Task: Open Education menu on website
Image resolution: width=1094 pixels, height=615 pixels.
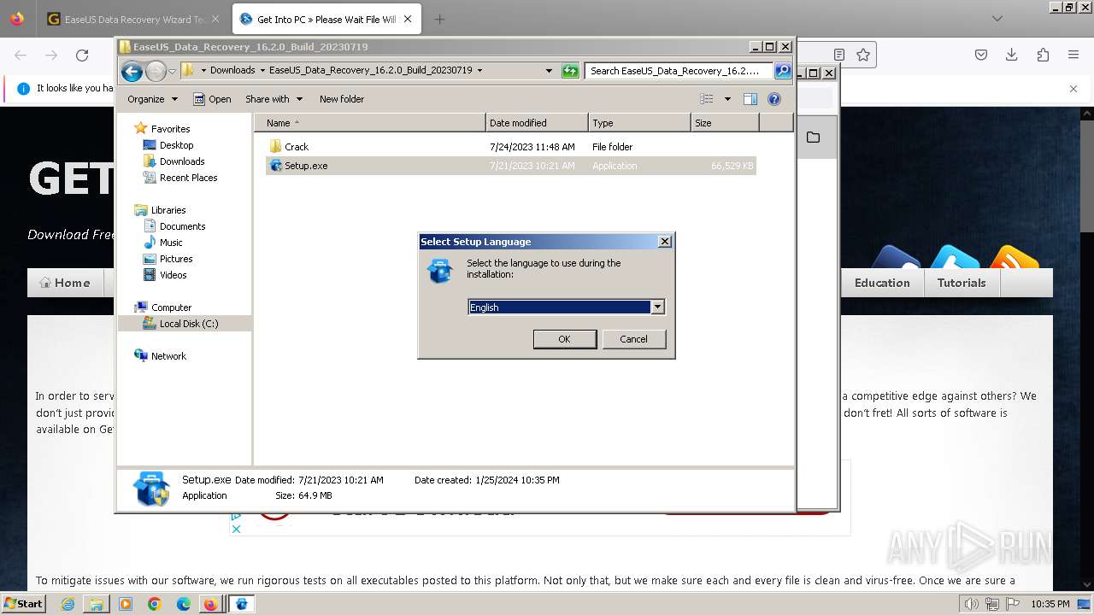Action: point(882,283)
